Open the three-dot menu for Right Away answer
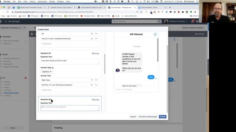 (x=96, y=80)
